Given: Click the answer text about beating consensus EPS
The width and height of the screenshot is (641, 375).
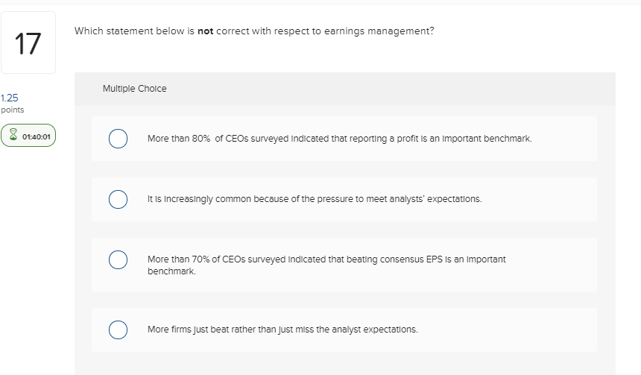Looking at the screenshot, I should click(326, 259).
